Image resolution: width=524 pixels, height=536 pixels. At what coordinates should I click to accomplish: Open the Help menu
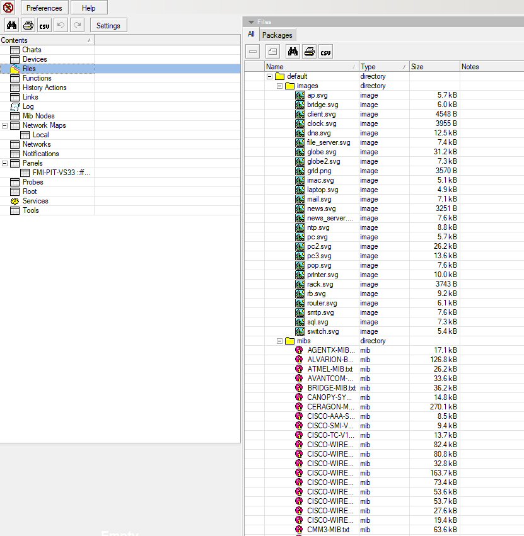89,8
